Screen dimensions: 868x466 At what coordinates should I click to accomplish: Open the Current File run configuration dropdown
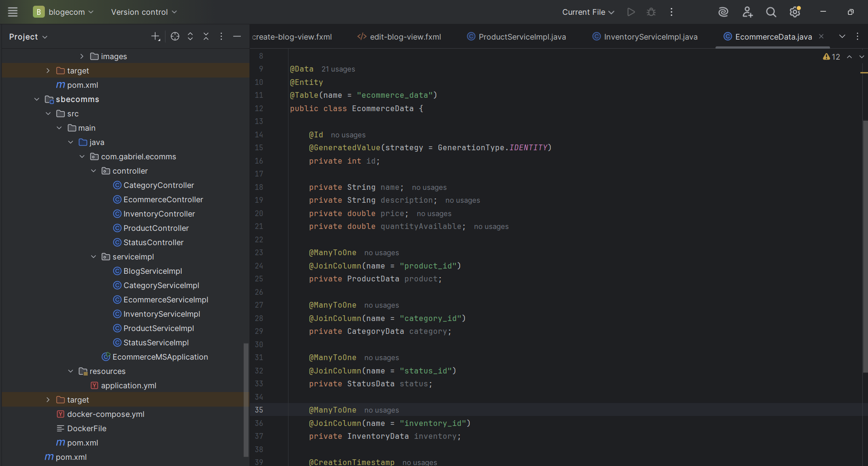click(x=588, y=12)
